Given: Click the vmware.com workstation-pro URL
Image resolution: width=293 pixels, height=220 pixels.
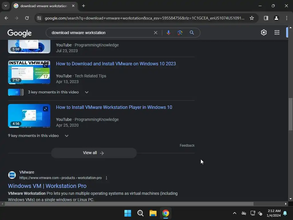Looking at the screenshot, I should (61, 178).
